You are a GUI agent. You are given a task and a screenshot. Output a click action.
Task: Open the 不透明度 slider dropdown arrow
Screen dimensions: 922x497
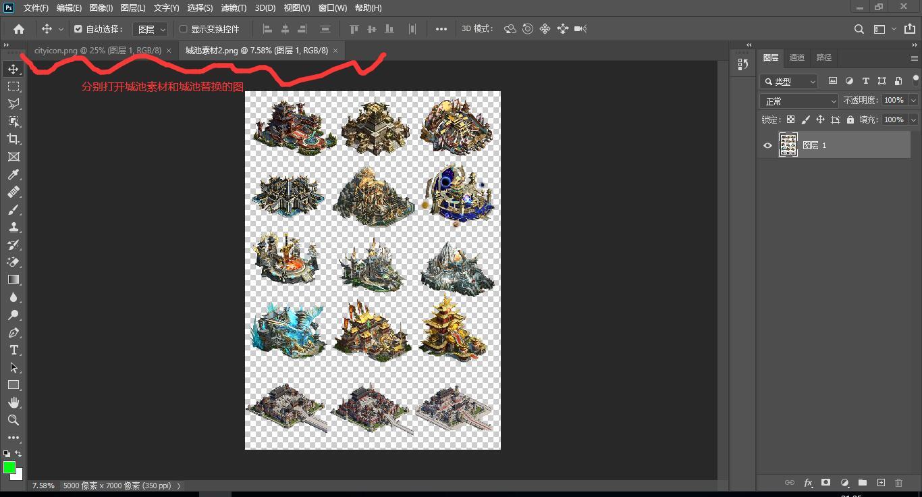tap(913, 100)
